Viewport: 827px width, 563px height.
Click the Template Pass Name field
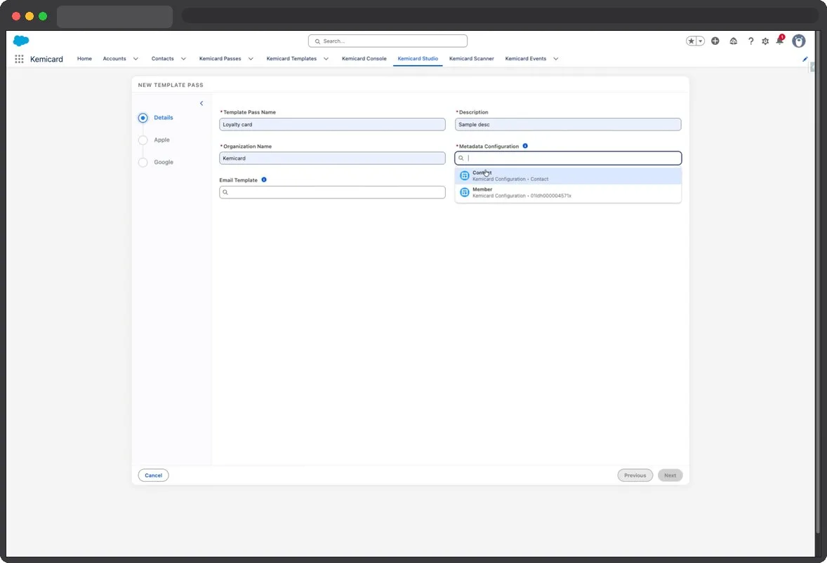point(332,124)
